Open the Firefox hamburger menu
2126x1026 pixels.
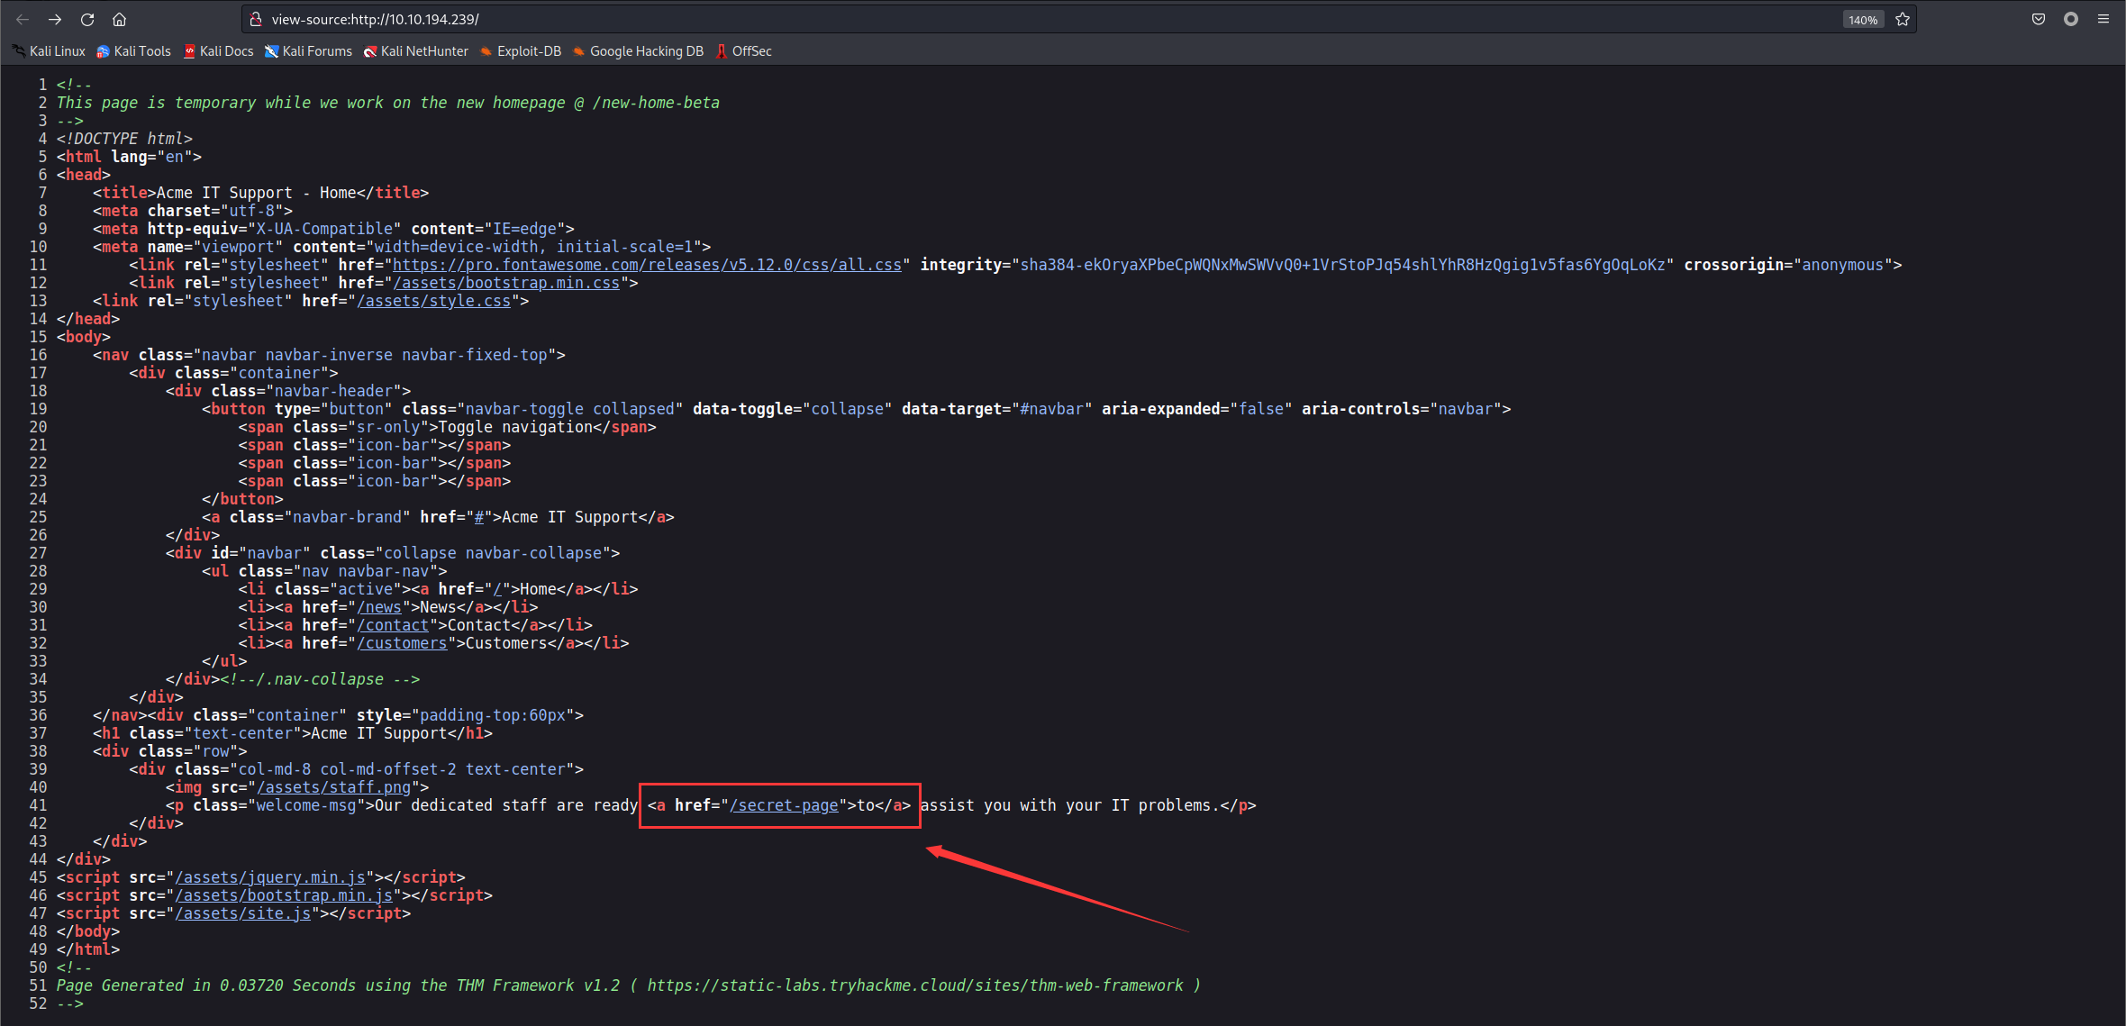tap(2103, 19)
